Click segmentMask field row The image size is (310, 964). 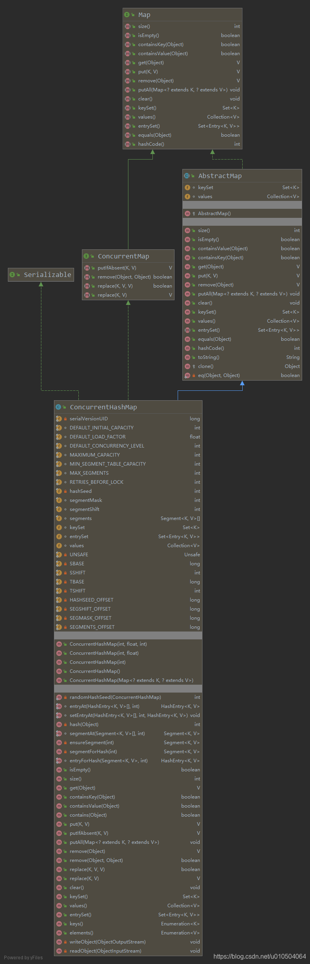click(x=128, y=500)
